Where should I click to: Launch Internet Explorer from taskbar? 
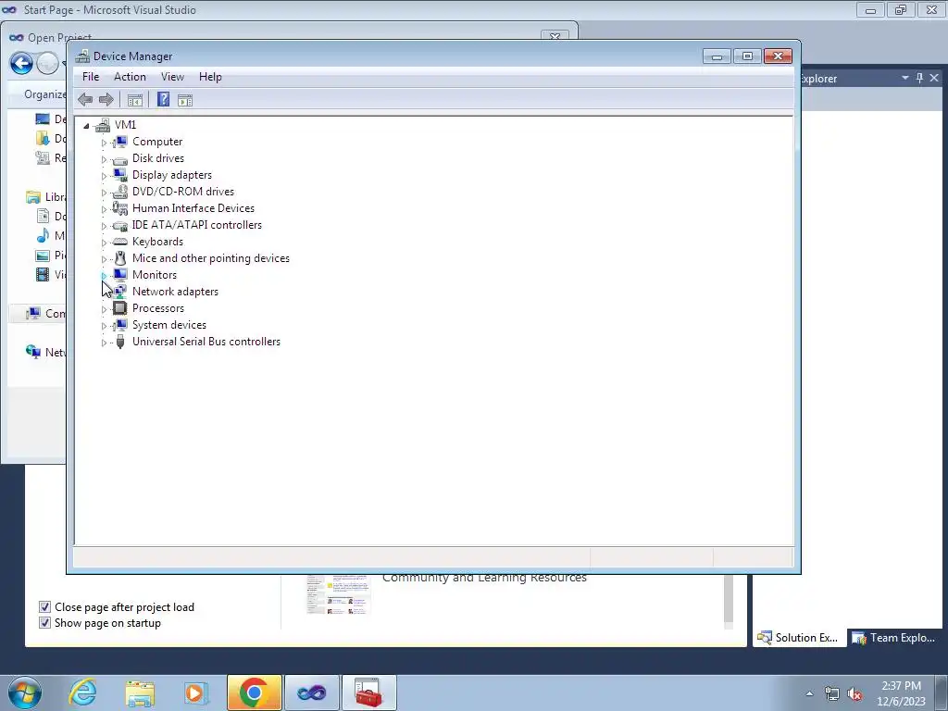[x=82, y=692]
